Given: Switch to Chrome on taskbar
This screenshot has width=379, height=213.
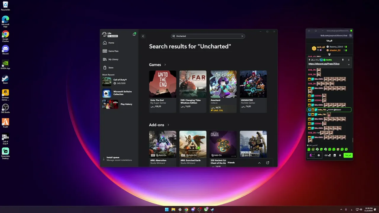Looking at the screenshot, I should coord(186,209).
